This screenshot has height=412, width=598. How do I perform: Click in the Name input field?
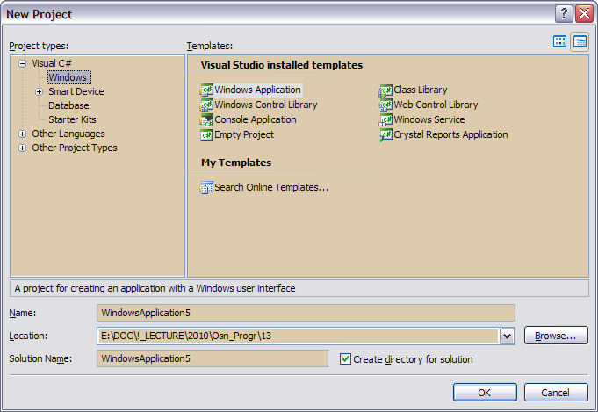(306, 313)
